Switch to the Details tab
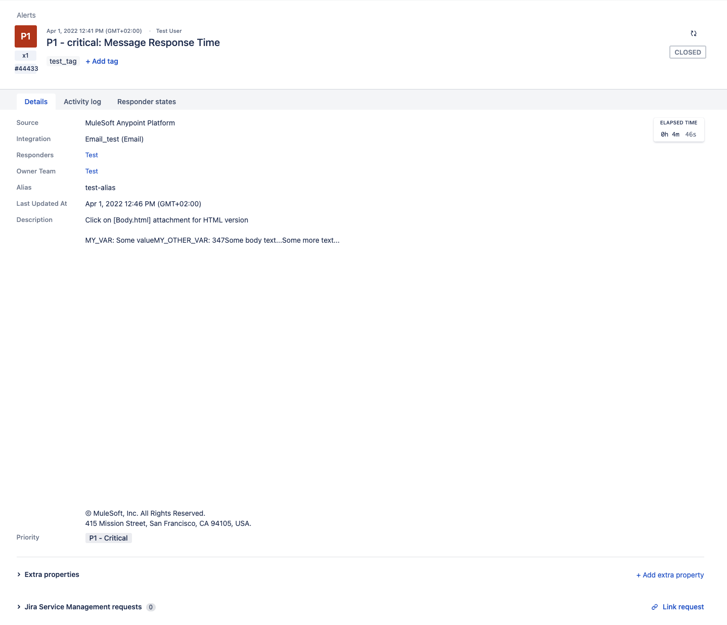 (36, 102)
